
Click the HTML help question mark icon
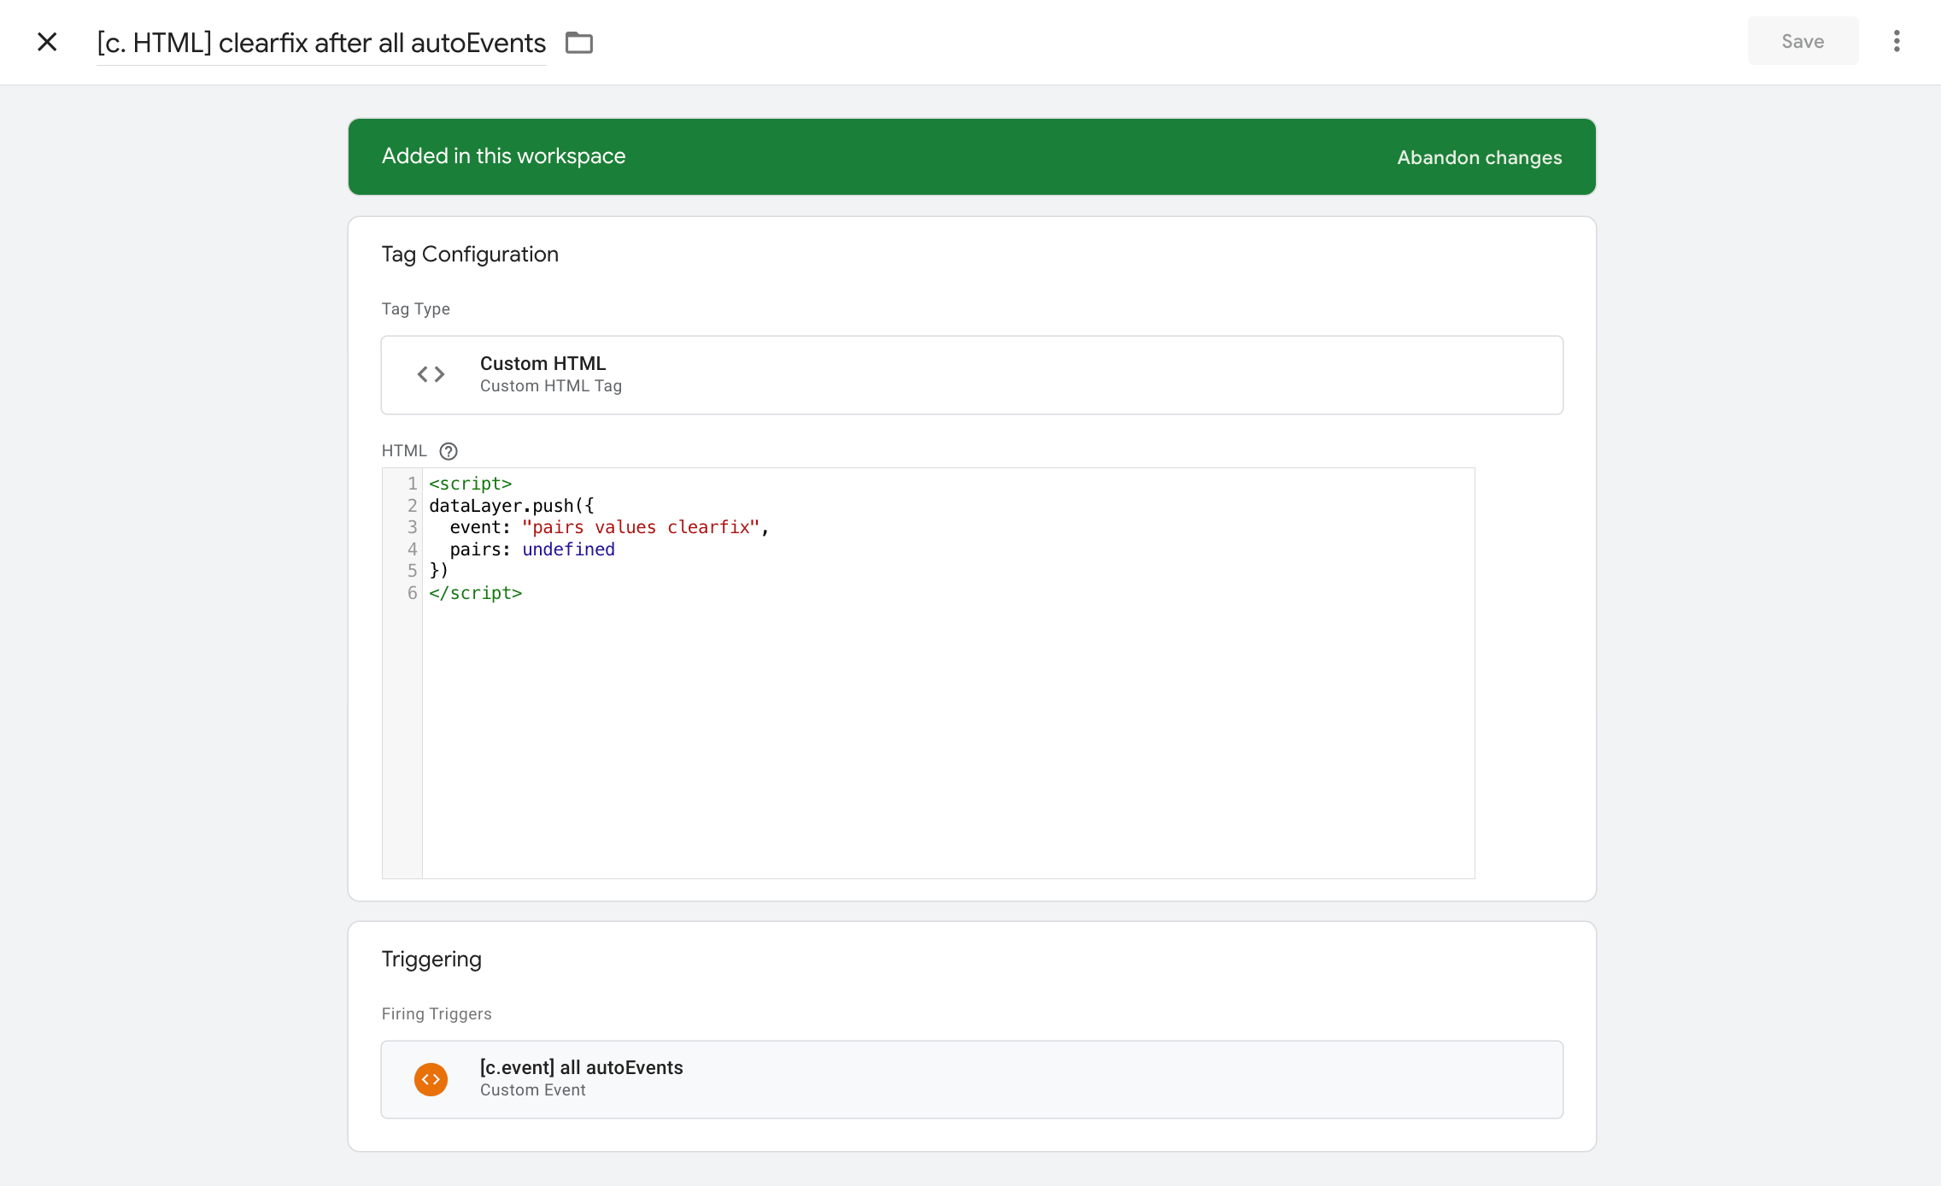point(449,451)
